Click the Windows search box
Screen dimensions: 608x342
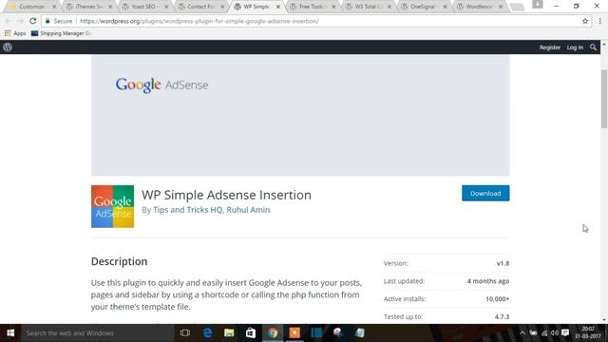pos(98,332)
